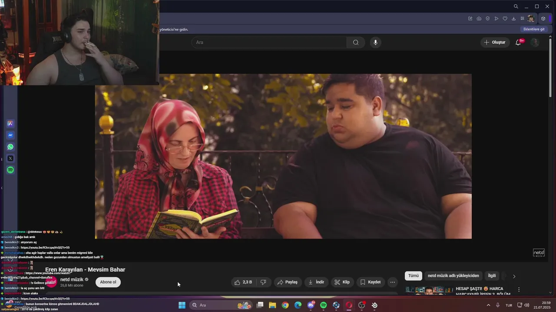Click the YouTube Ara search field
The image size is (556, 312).
click(269, 42)
